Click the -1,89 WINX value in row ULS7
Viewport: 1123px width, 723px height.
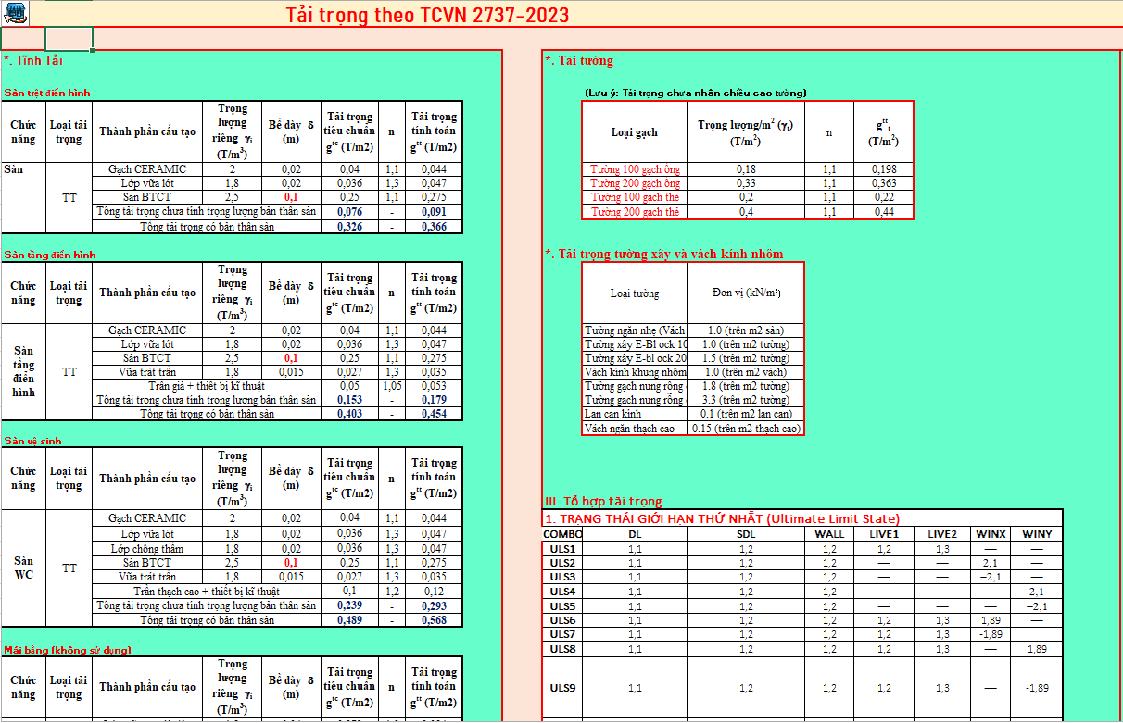click(x=991, y=634)
